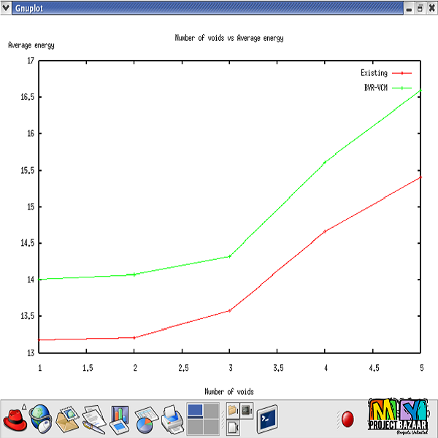Screen dimensions: 438x438
Task: Open Gnuplot window menu arrow in titlebar
Action: point(7,7)
